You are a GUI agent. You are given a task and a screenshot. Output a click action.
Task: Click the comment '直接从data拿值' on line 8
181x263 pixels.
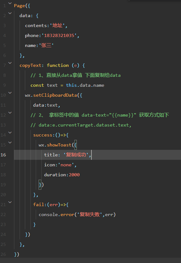[64, 75]
